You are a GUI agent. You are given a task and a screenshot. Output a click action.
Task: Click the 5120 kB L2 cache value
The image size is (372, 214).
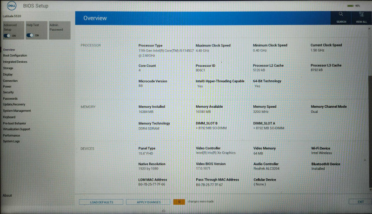click(259, 70)
